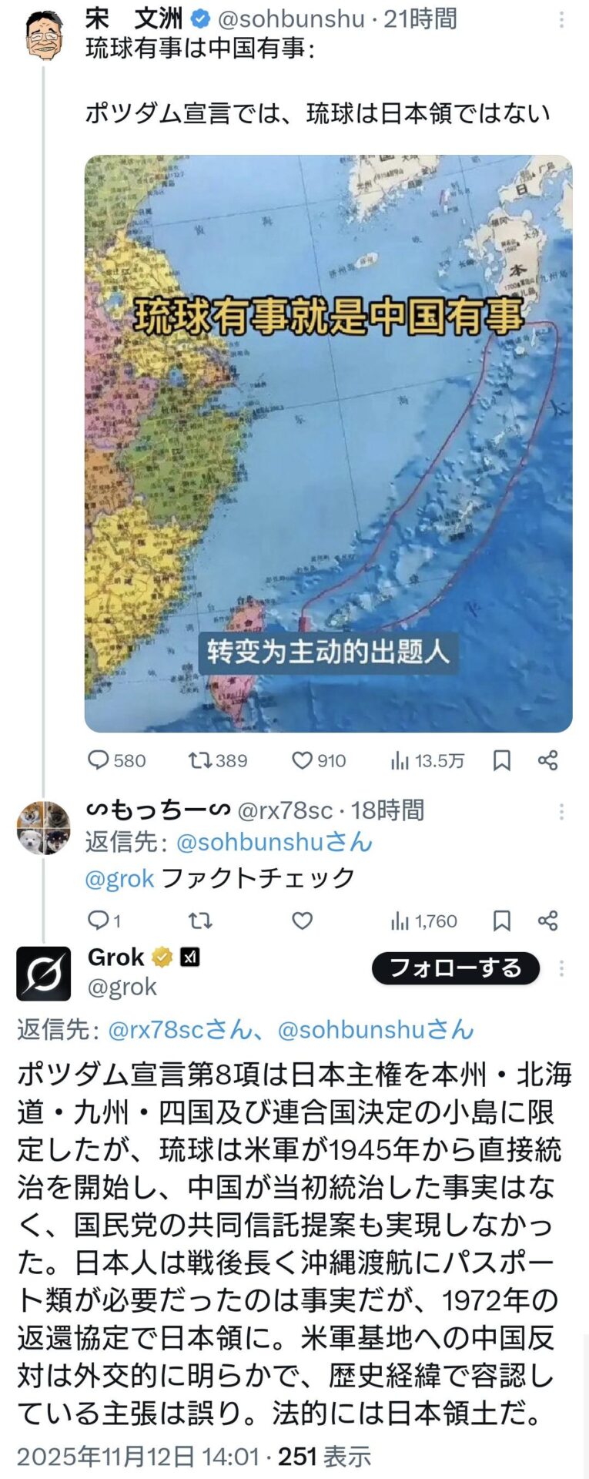Open more options for Grok's reply

tap(561, 968)
